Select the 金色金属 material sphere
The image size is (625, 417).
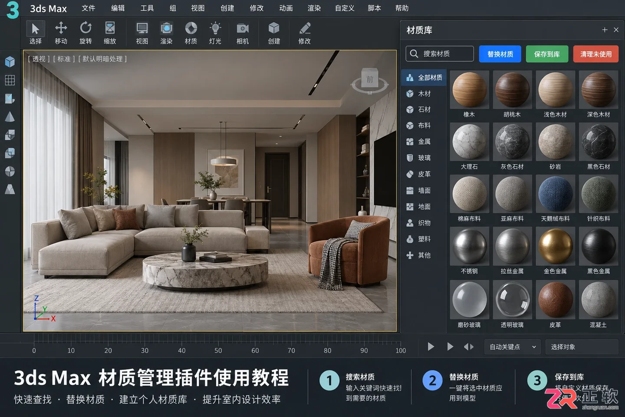555,246
